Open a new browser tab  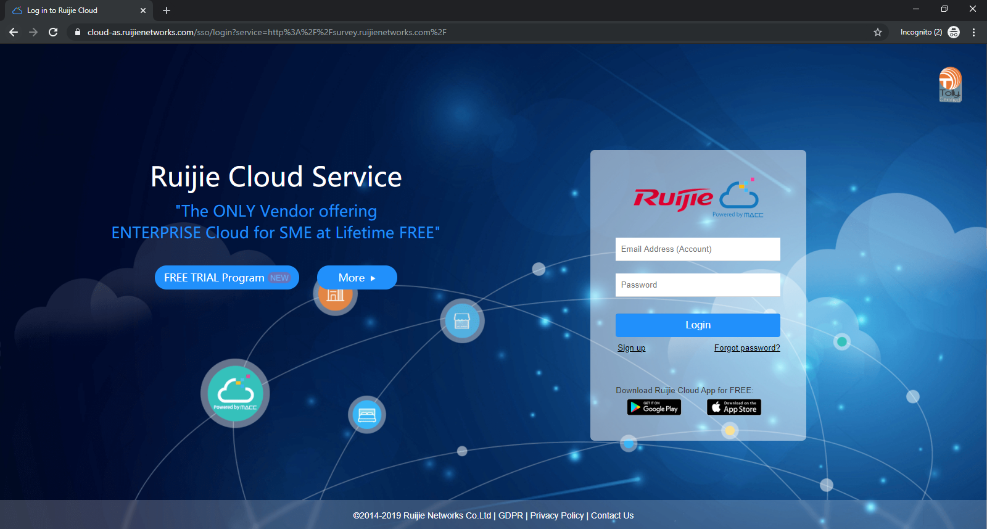point(167,10)
